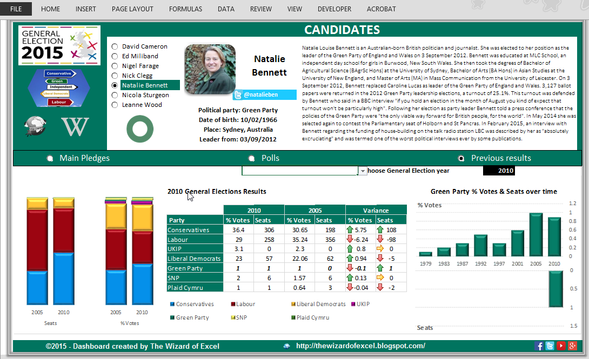
Task: Click the Google+ icon in the footer
Action: (571, 346)
